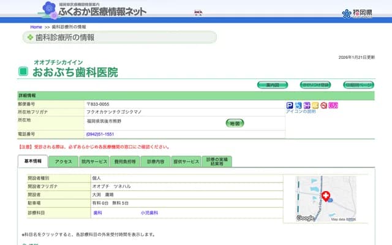Open the 院内サービス tab
The width and height of the screenshot is (392, 245).
(94, 161)
